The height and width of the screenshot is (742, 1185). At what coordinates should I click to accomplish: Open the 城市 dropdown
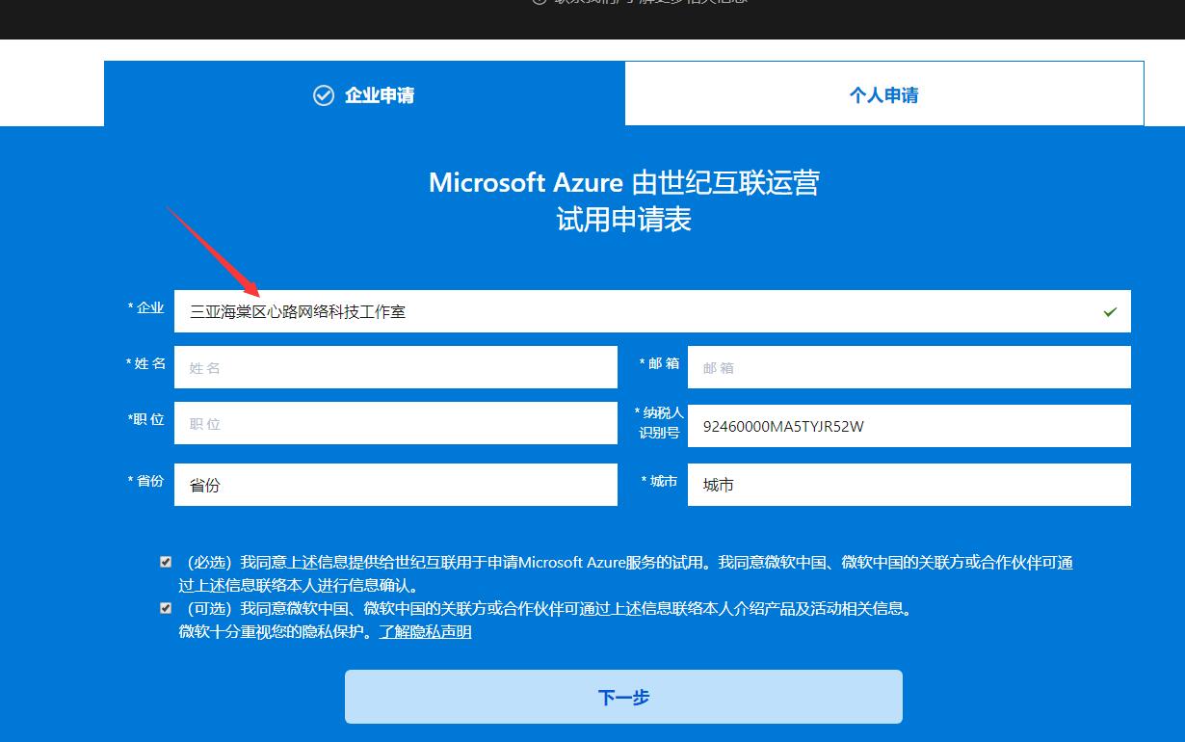click(908, 485)
